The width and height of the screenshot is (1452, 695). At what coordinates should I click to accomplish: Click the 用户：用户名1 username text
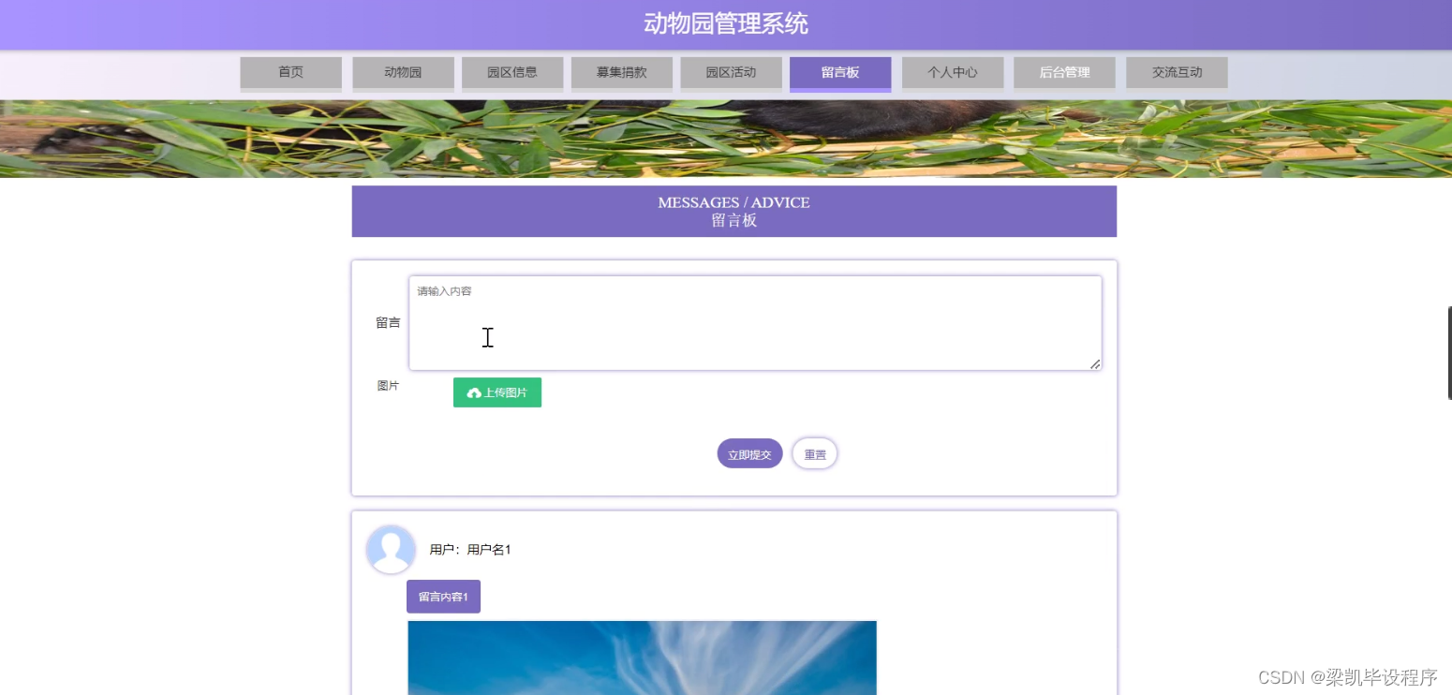pyautogui.click(x=470, y=550)
